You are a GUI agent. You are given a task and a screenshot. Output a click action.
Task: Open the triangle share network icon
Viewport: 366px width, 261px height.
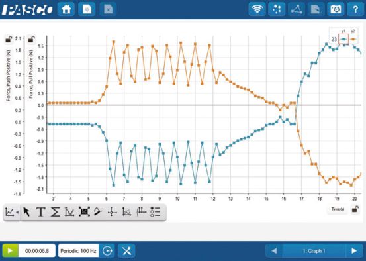pyautogui.click(x=297, y=9)
